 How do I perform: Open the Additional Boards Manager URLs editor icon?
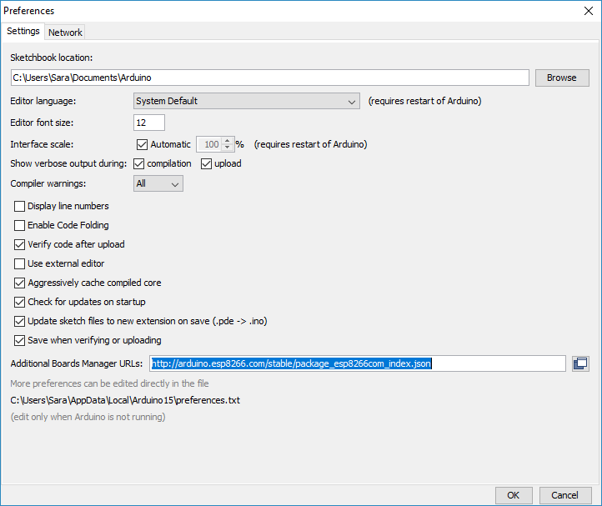coord(580,363)
